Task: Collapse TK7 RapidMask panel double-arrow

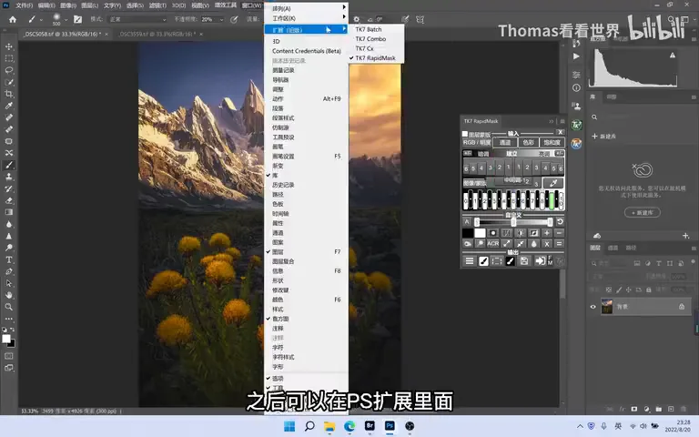Action: (552, 121)
